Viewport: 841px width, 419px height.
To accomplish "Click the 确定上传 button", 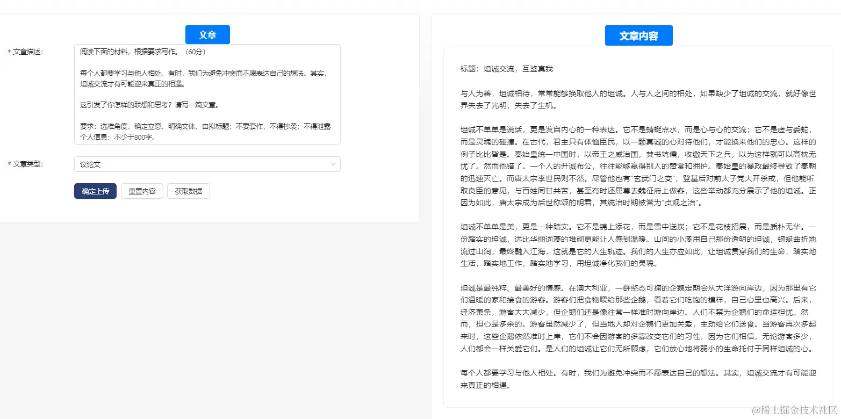I will (x=95, y=191).
